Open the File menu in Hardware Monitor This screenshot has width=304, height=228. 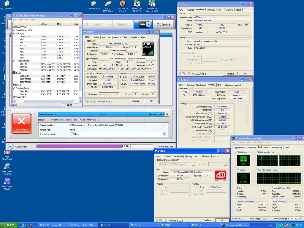(15, 20)
